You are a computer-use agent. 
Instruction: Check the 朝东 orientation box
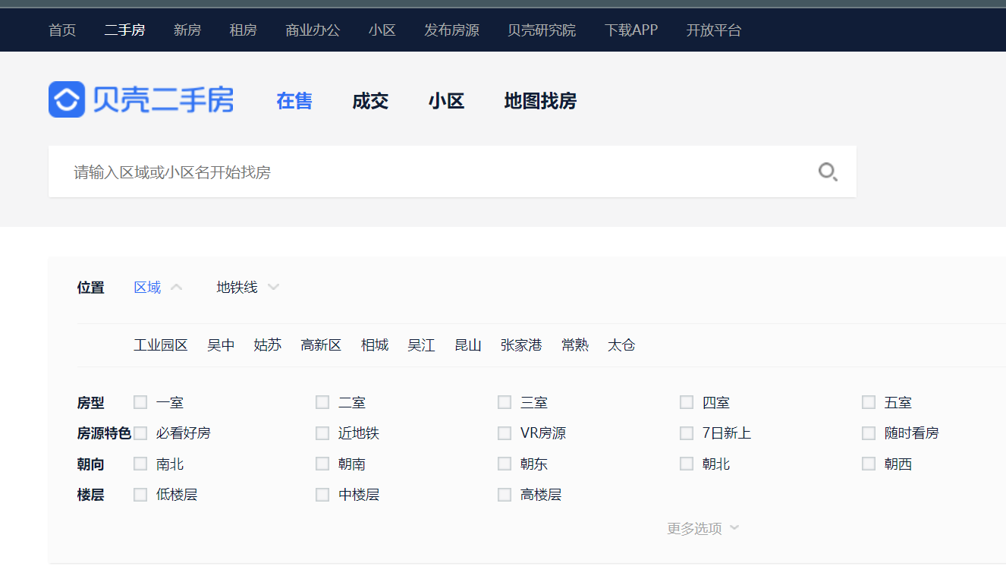(x=505, y=464)
